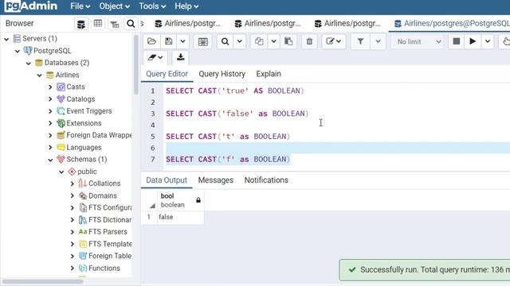Select the Collations tree item

104,184
